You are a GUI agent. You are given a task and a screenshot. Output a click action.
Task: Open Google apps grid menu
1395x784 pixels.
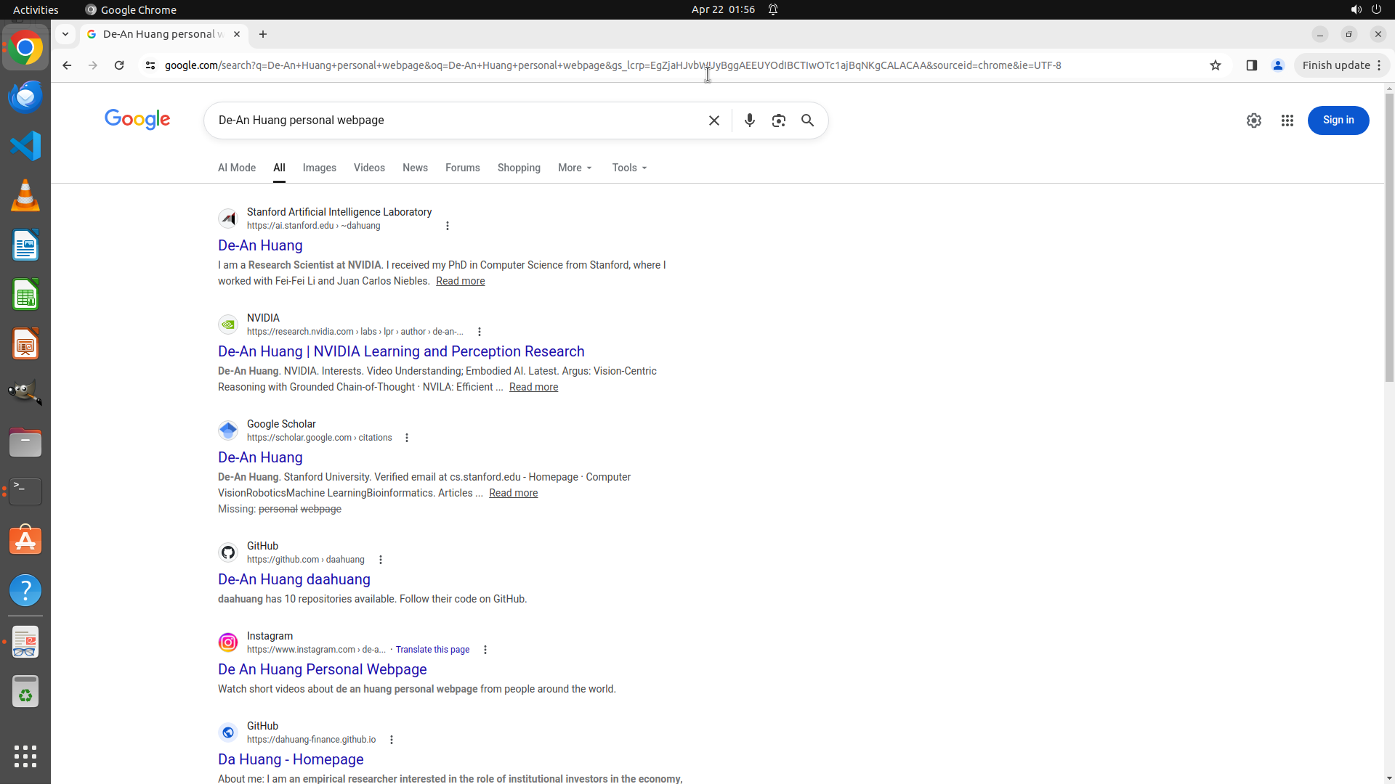[1287, 121]
